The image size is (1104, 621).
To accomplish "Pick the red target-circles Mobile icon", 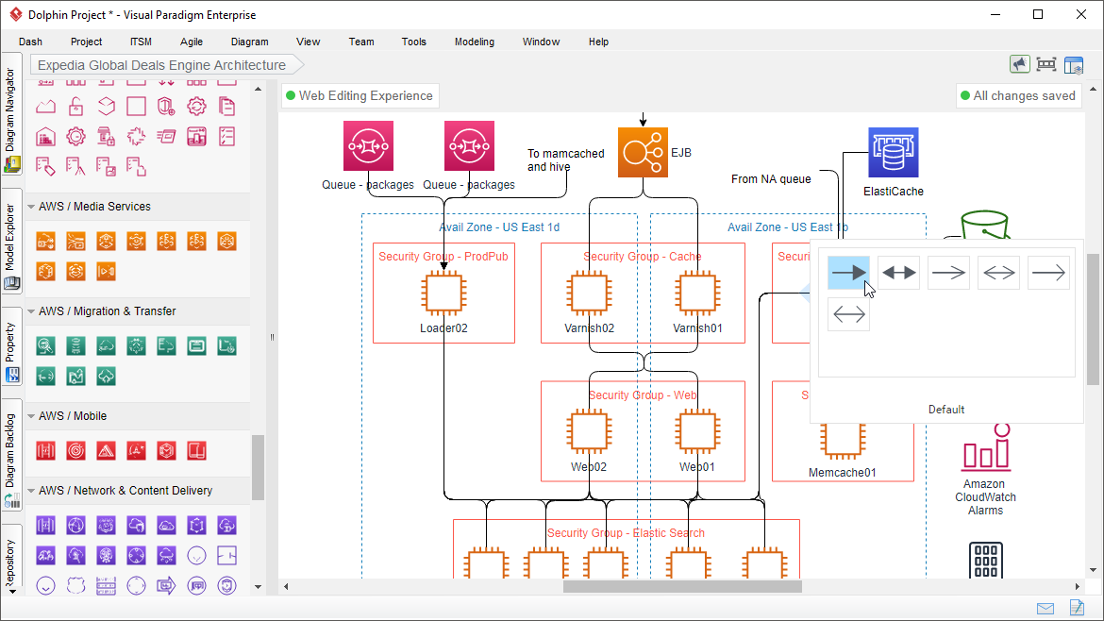I will tap(76, 450).
